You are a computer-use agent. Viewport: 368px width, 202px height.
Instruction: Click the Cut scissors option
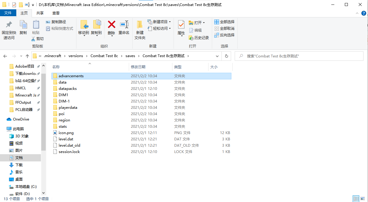pos(38,39)
